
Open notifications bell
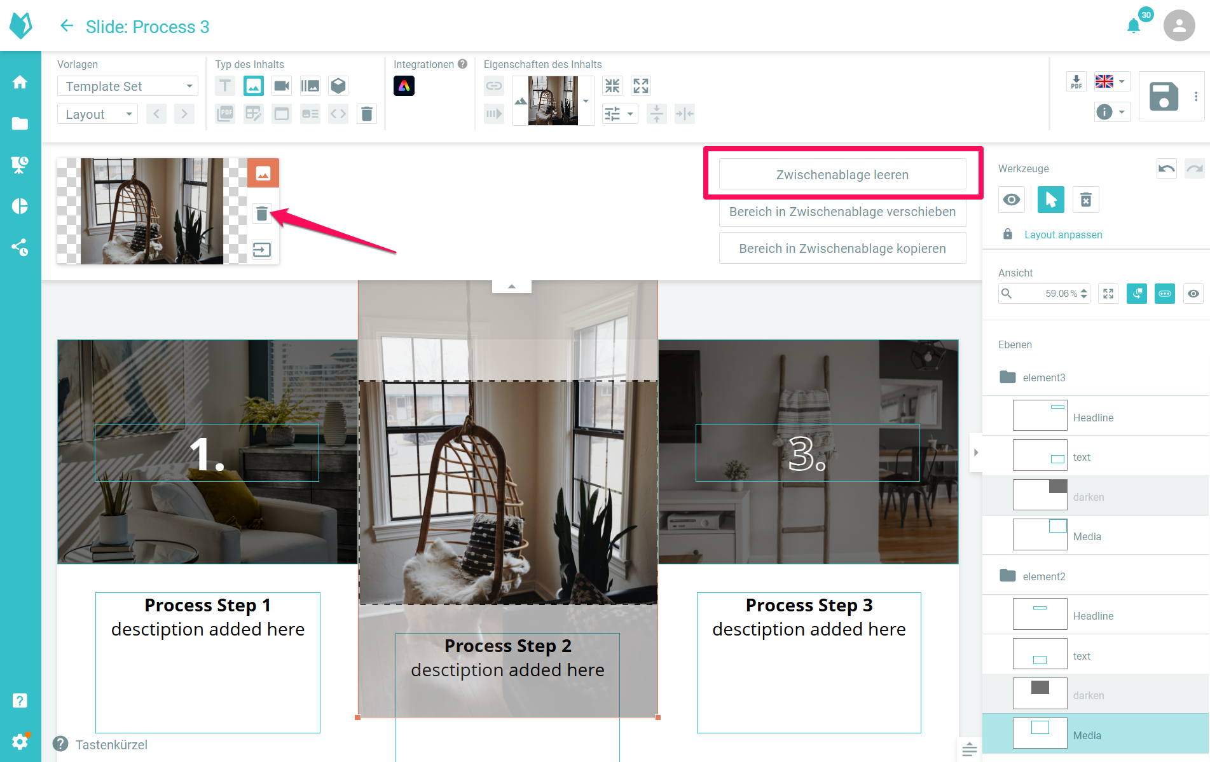pyautogui.click(x=1133, y=26)
